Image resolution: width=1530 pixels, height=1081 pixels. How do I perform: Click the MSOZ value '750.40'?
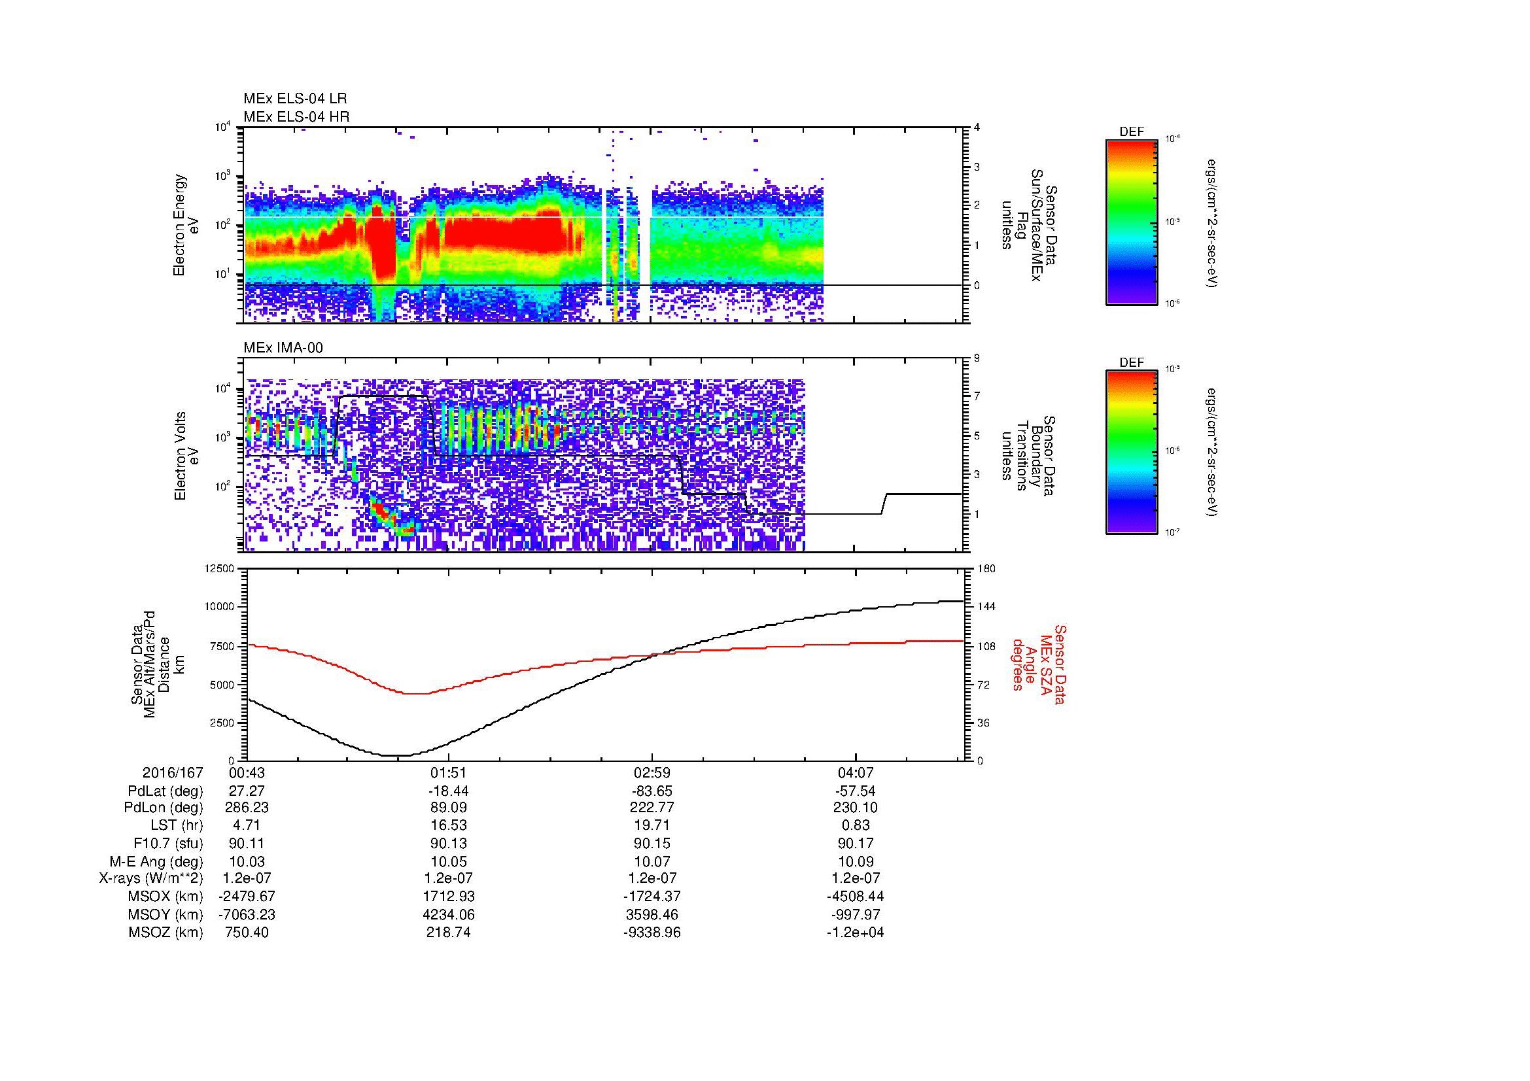click(247, 933)
